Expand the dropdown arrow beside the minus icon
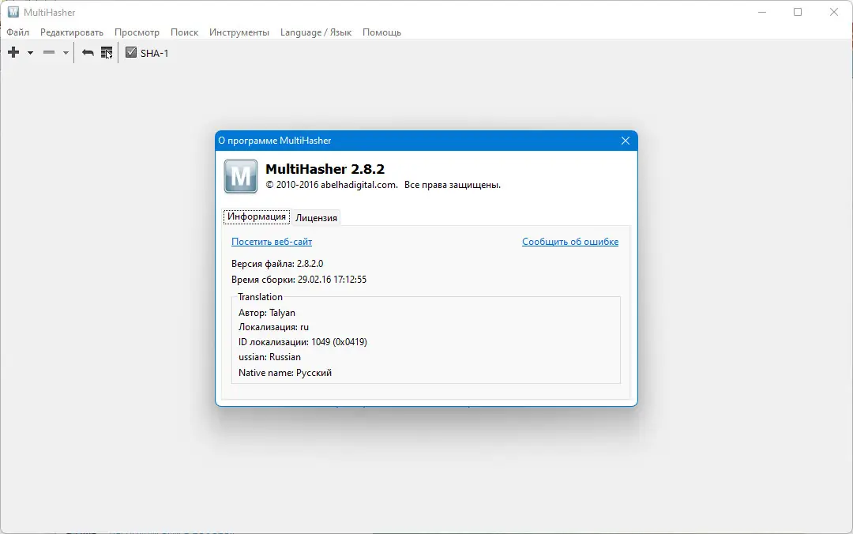The height and width of the screenshot is (534, 853). coord(66,53)
